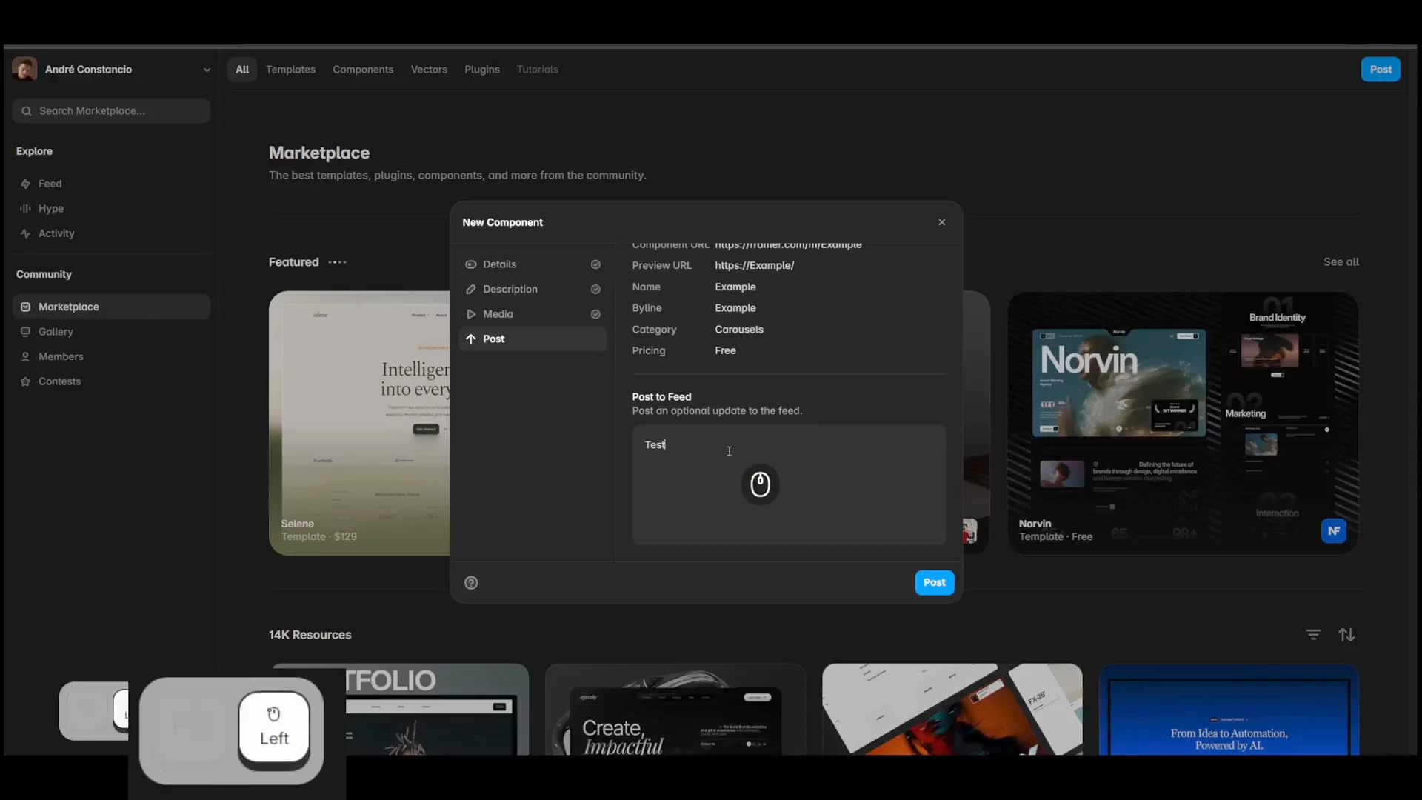The width and height of the screenshot is (1422, 800).
Task: Click the NF author badge on Norvin
Action: 1334,531
